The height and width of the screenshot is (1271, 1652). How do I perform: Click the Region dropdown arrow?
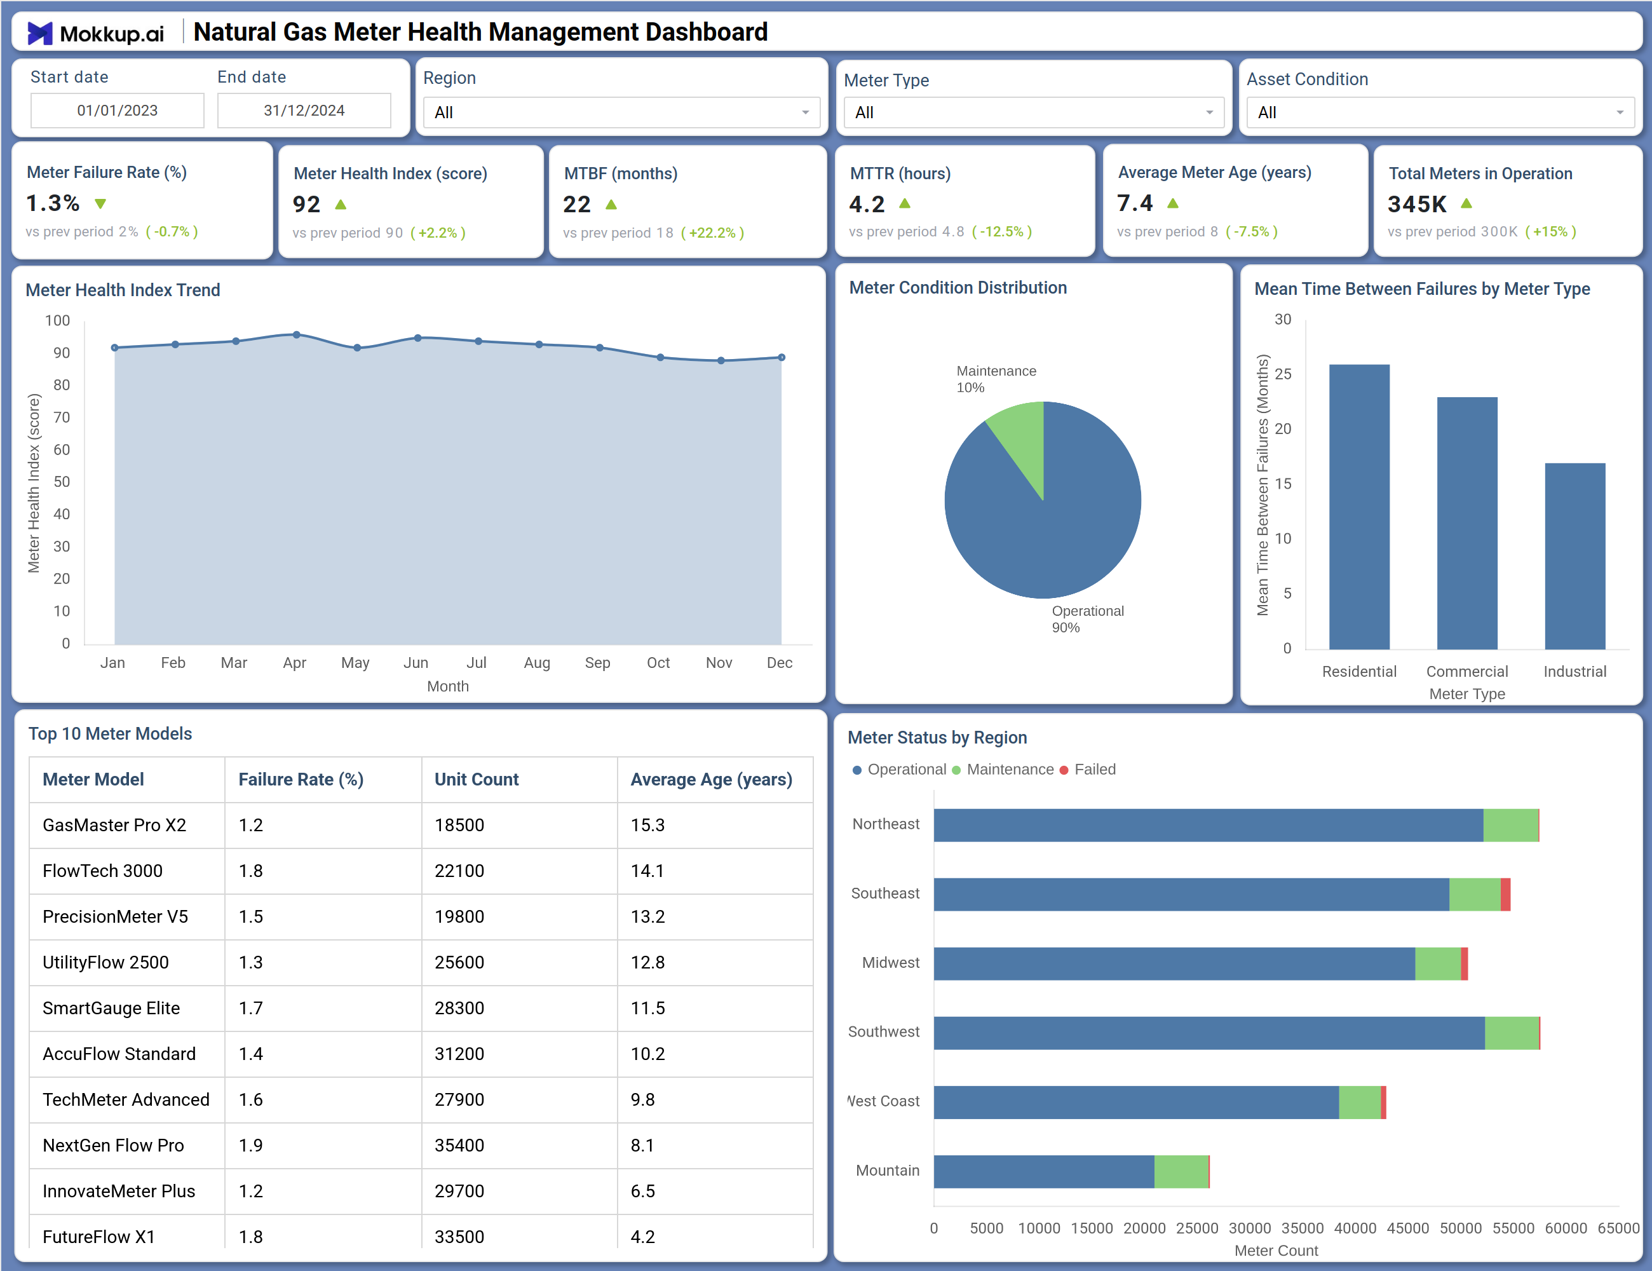tap(806, 112)
